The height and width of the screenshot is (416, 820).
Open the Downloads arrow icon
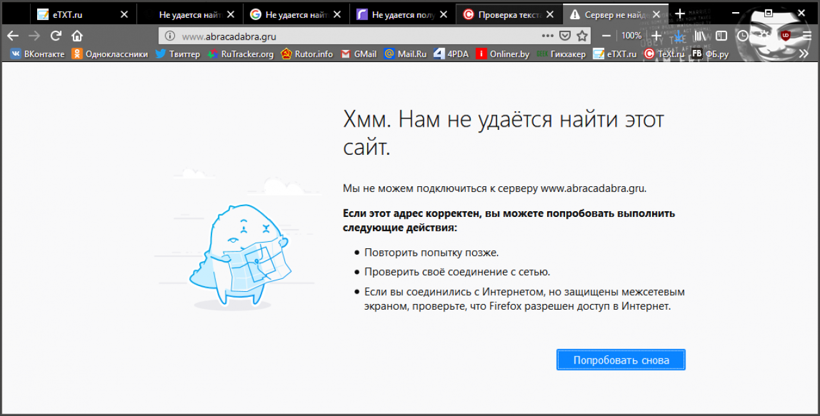679,36
